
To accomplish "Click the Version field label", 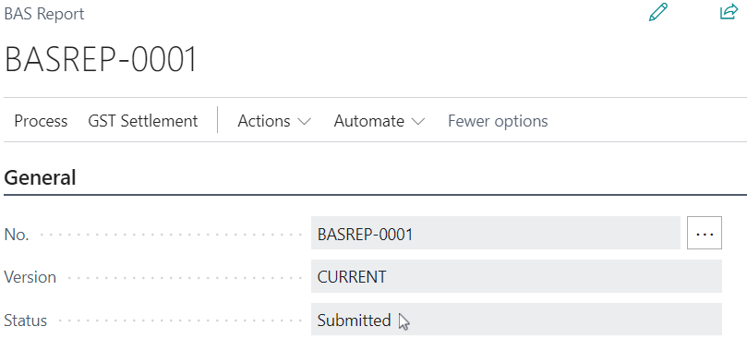I will click(30, 277).
